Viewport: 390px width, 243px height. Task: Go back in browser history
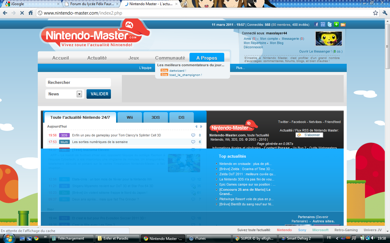click(x=5, y=13)
